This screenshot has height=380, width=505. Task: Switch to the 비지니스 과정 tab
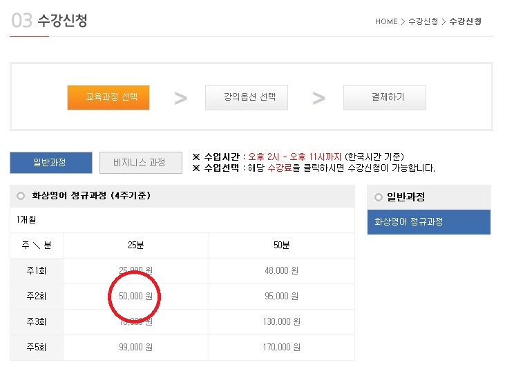pyautogui.click(x=141, y=163)
